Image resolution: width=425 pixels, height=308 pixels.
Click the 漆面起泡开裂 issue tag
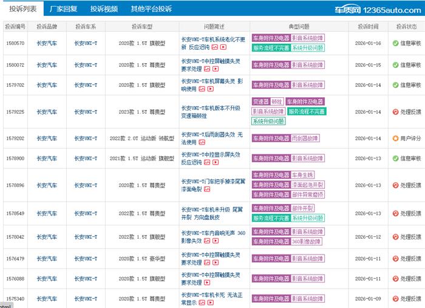(308, 185)
